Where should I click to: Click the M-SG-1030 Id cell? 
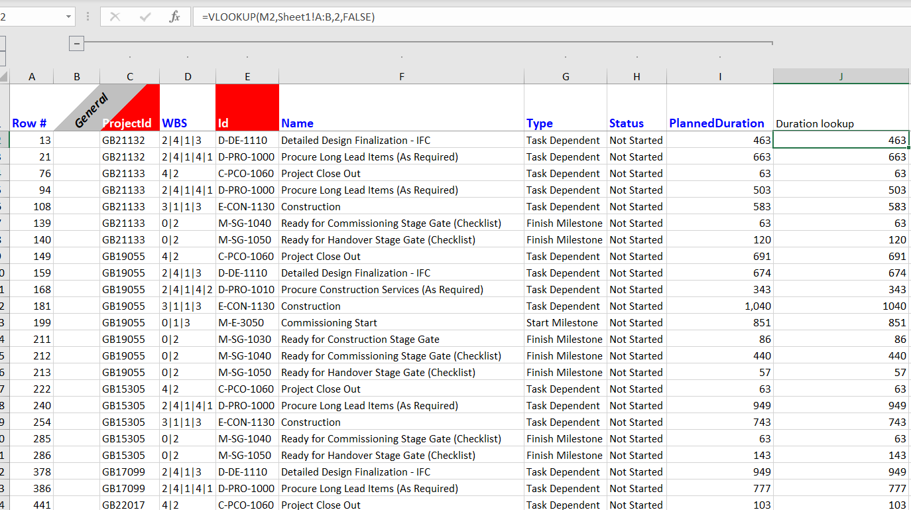[247, 340]
